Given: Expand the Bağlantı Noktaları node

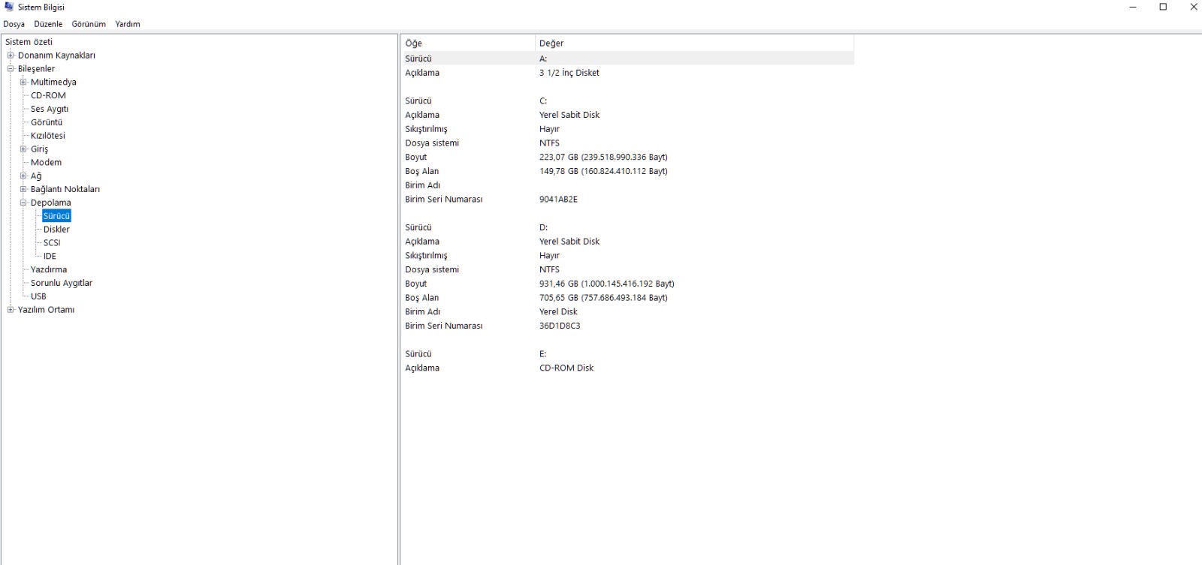Looking at the screenshot, I should [23, 190].
